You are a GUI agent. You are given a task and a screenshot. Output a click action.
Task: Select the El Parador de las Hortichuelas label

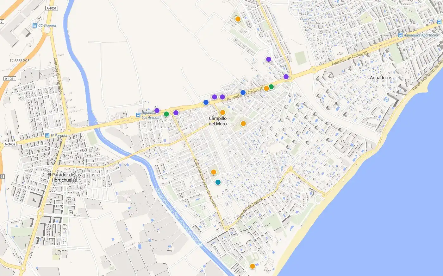tap(64, 177)
